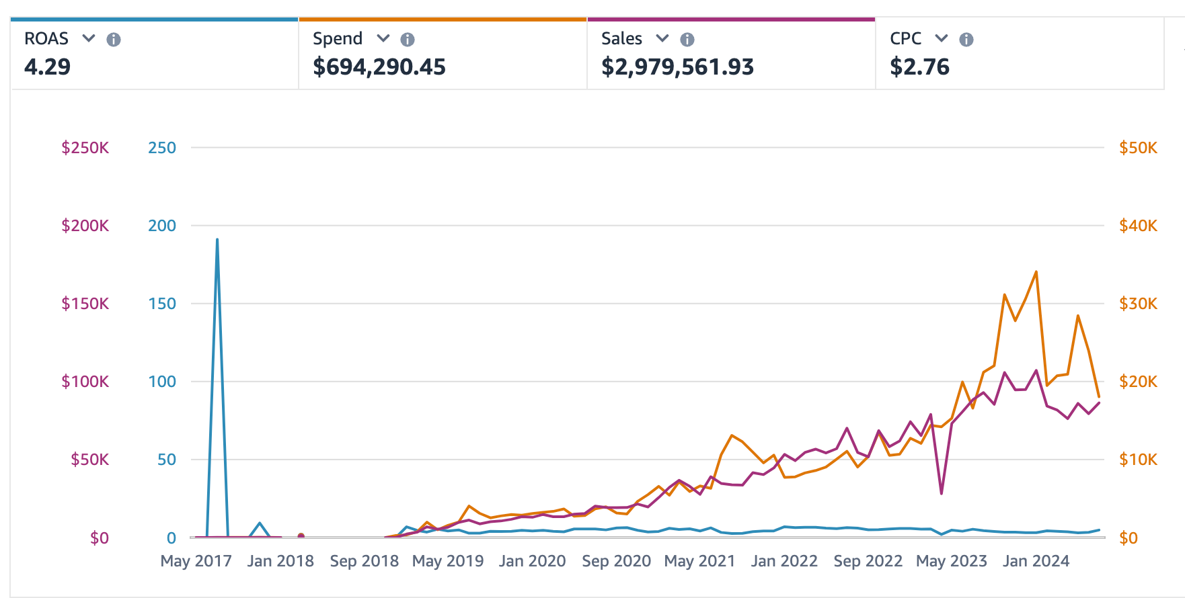The height and width of the screenshot is (598, 1185).
Task: Click the $40K spend axis label
Action: pos(1139,226)
